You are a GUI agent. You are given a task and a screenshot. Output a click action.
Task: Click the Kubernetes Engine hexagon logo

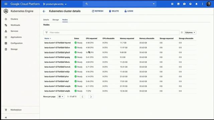[6, 11]
